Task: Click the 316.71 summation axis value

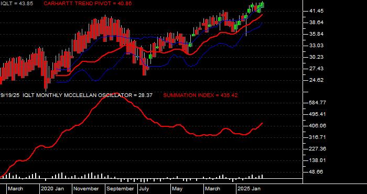Action: 318,137
